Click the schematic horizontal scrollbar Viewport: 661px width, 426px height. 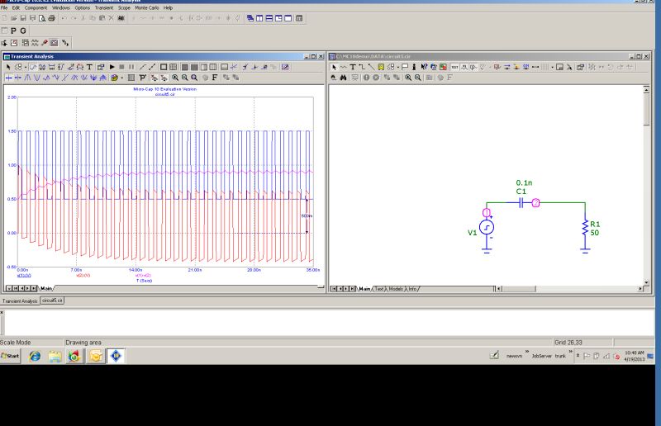pos(569,289)
